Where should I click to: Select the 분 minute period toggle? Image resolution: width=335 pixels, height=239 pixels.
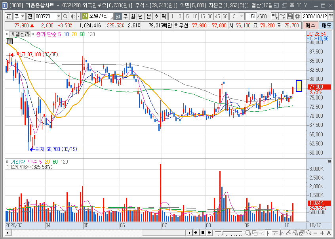coord(149,16)
